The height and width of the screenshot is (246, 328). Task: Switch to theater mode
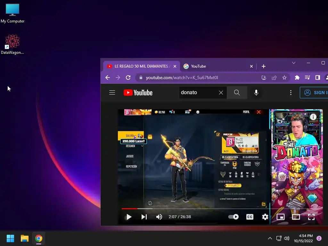click(296, 217)
